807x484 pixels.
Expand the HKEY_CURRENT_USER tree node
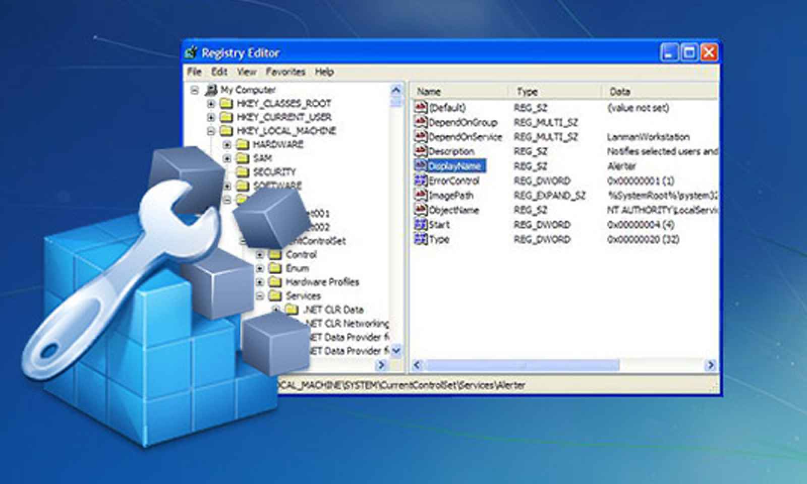211,117
